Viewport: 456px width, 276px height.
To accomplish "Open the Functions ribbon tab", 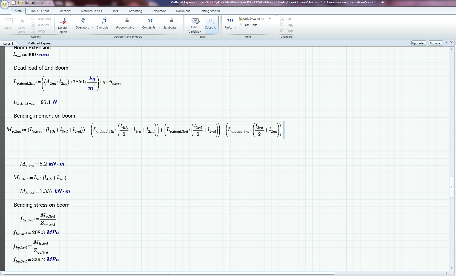I will (65, 11).
